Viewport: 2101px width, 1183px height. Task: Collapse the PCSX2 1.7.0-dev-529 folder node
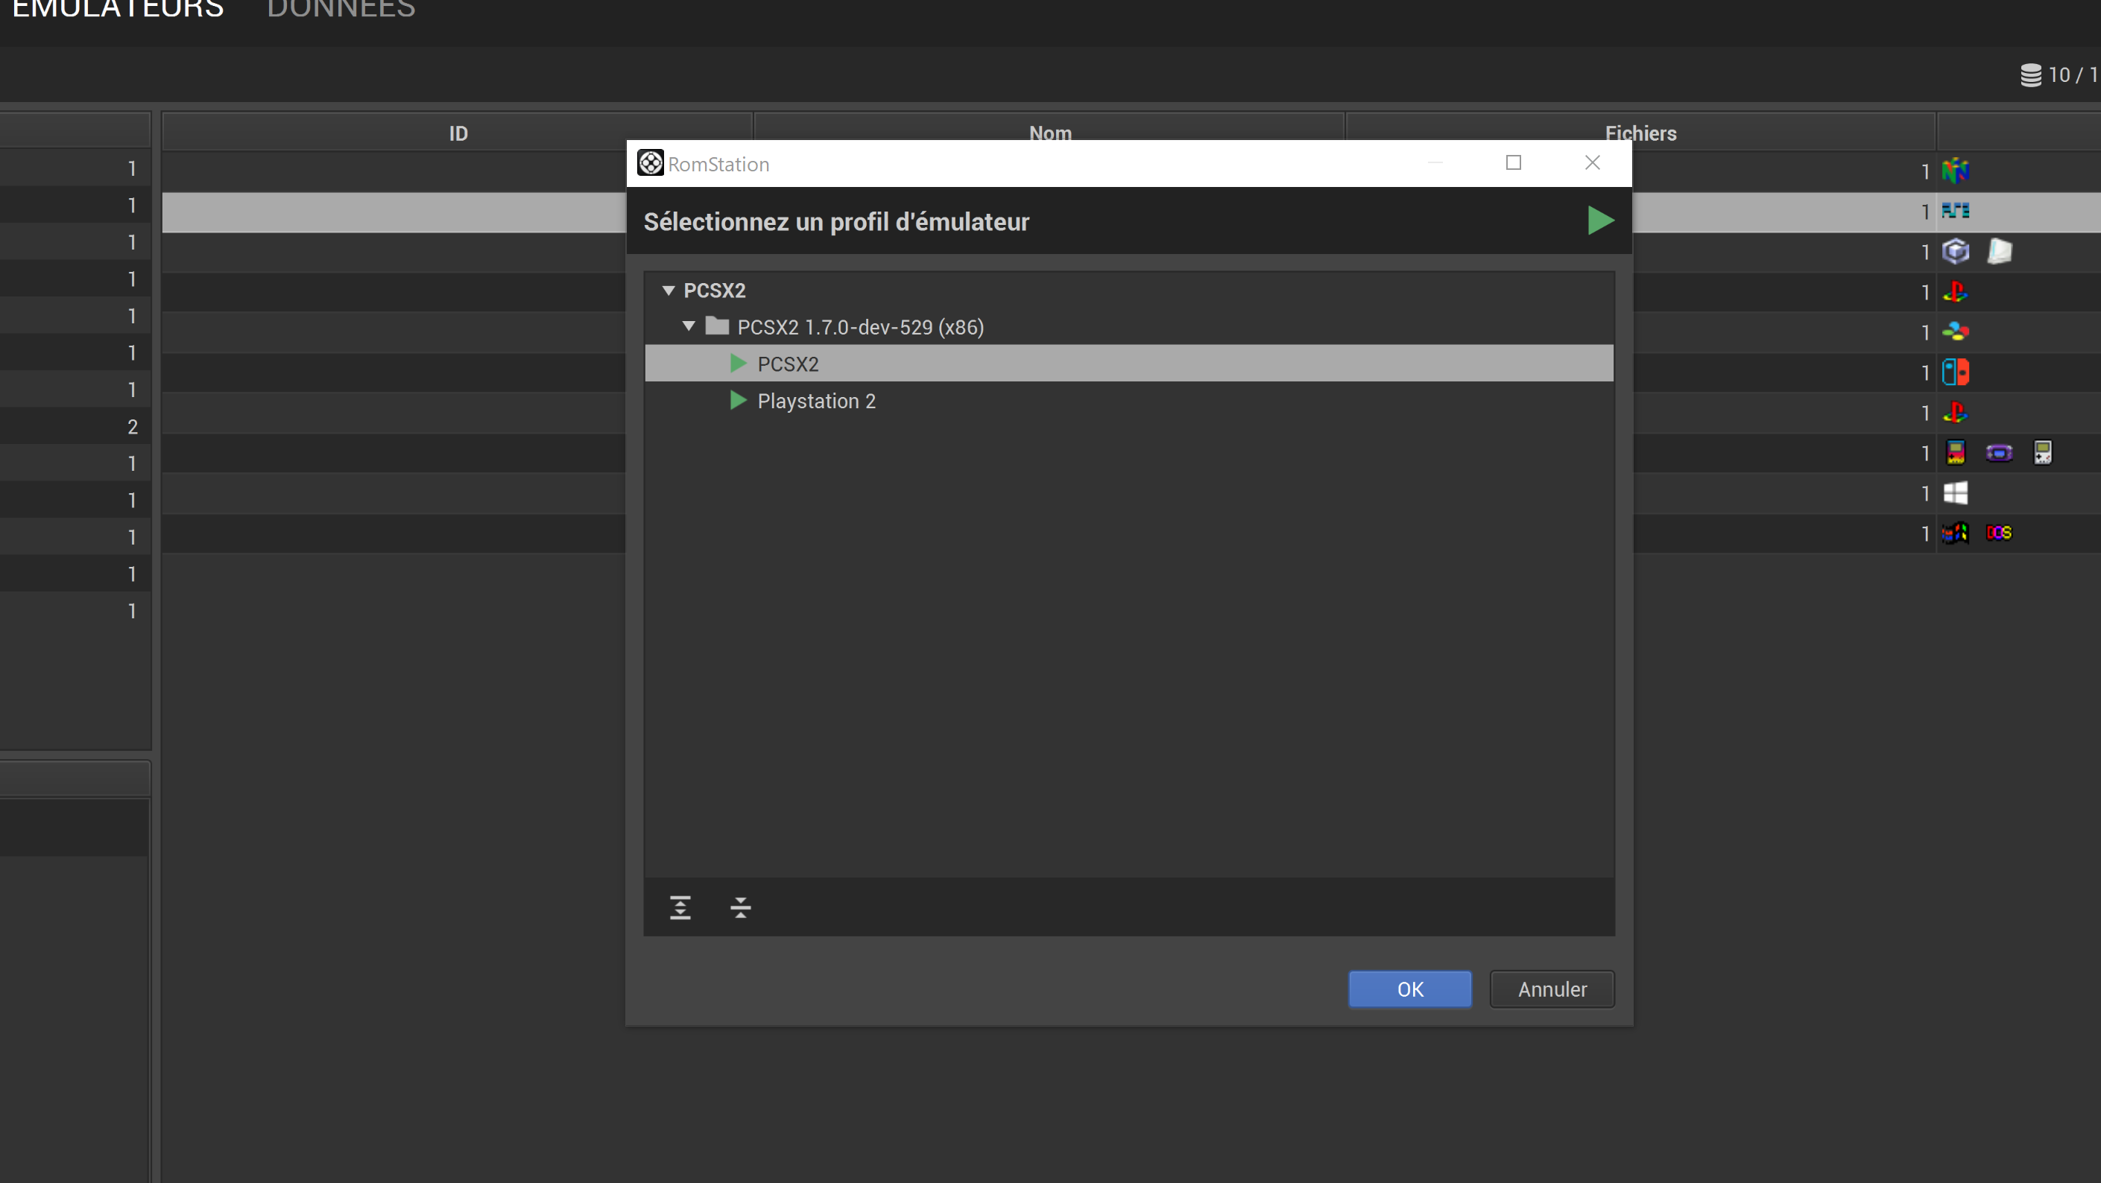689,326
